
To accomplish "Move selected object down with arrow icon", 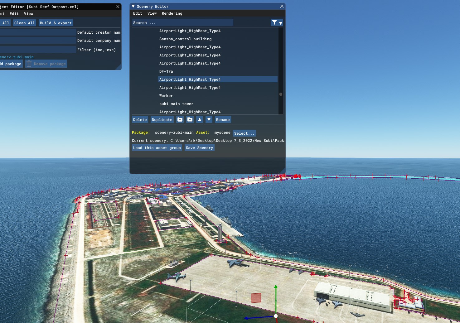I will (x=209, y=120).
